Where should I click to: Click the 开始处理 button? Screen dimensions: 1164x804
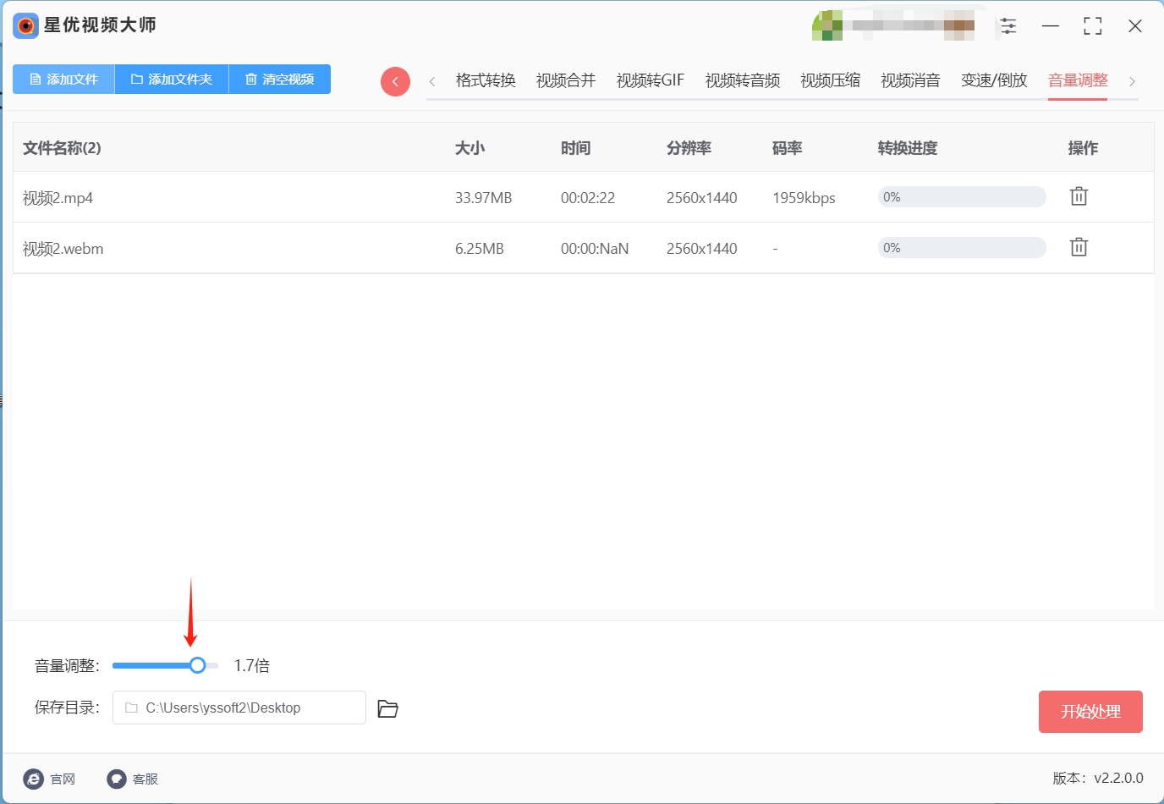[x=1090, y=712]
